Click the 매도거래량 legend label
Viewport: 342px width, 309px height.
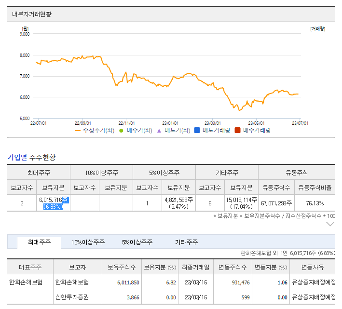click(x=217, y=131)
